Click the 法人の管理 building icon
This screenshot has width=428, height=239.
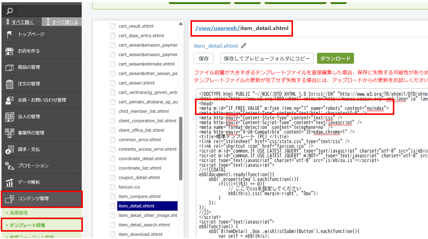pos(10,117)
